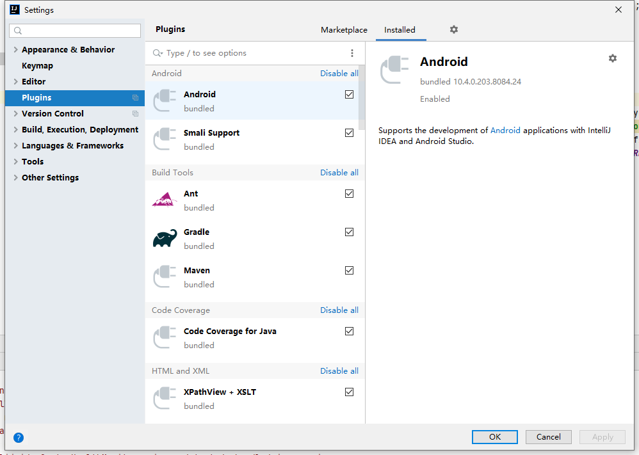This screenshot has height=455, width=639.
Task: Toggle Code Coverage for Java checkbox
Action: (349, 331)
